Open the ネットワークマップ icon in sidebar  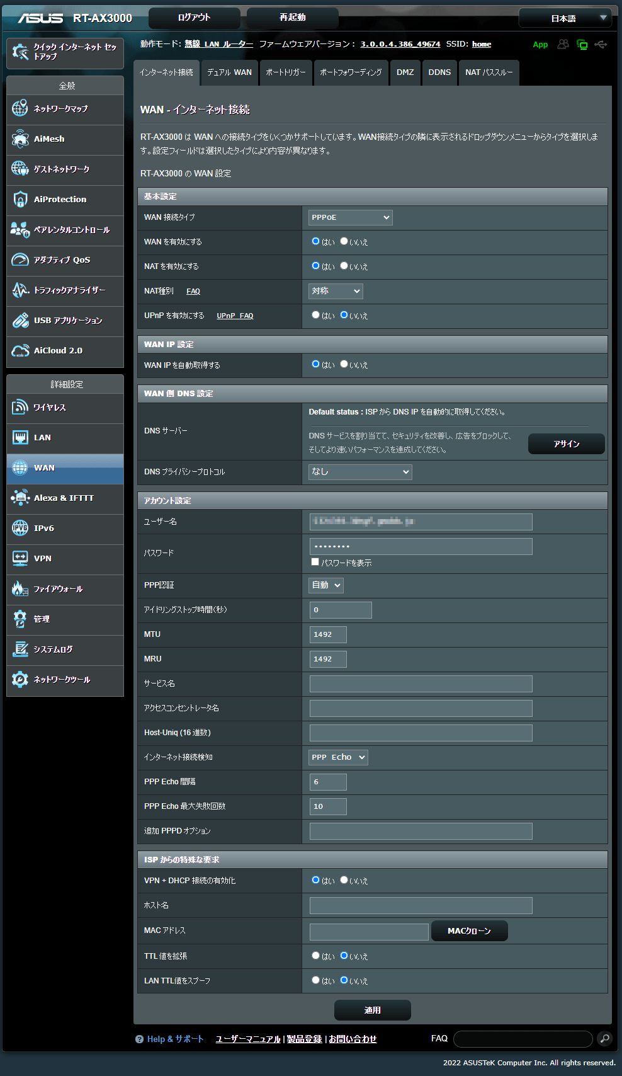20,108
